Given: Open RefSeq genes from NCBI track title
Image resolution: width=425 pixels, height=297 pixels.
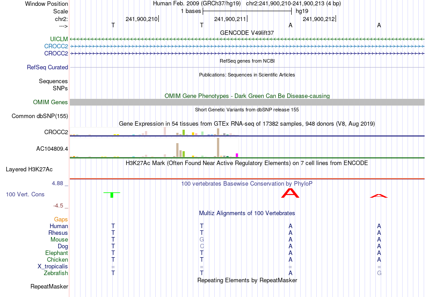Looking at the screenshot, I should pyautogui.click(x=247, y=61).
